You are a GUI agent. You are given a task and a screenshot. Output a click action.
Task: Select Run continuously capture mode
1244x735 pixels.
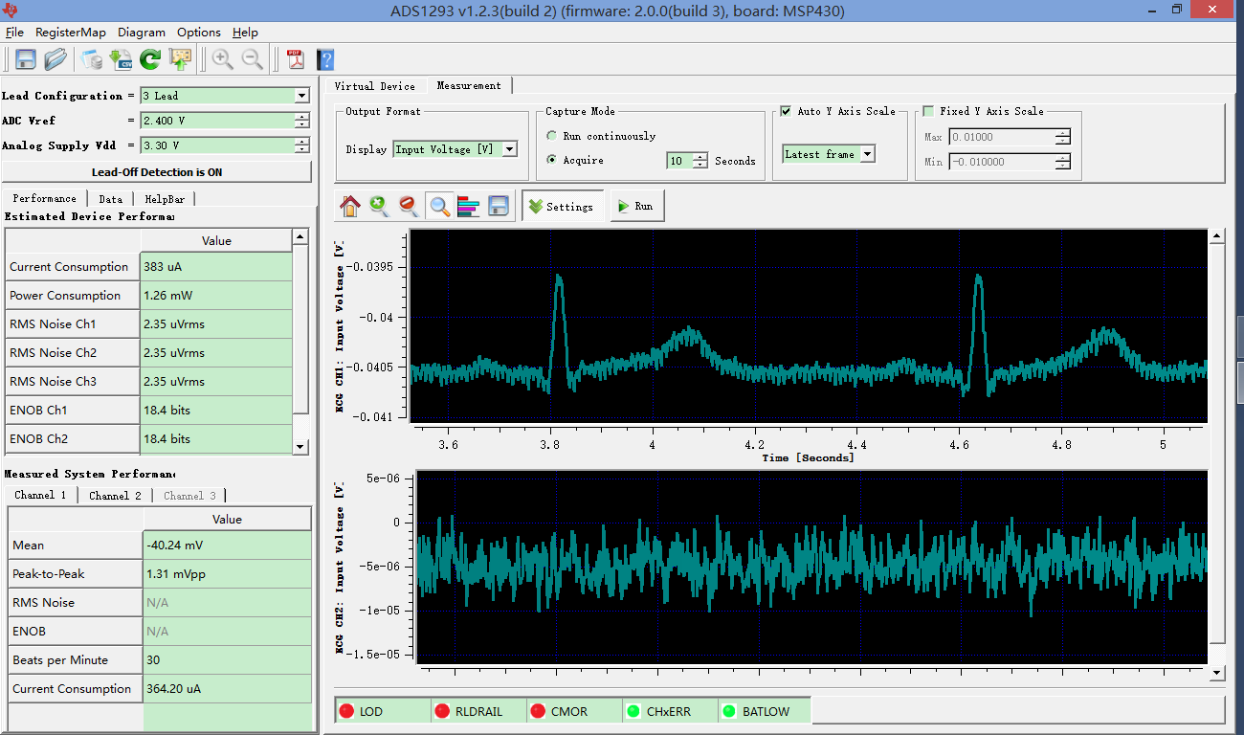click(x=552, y=136)
